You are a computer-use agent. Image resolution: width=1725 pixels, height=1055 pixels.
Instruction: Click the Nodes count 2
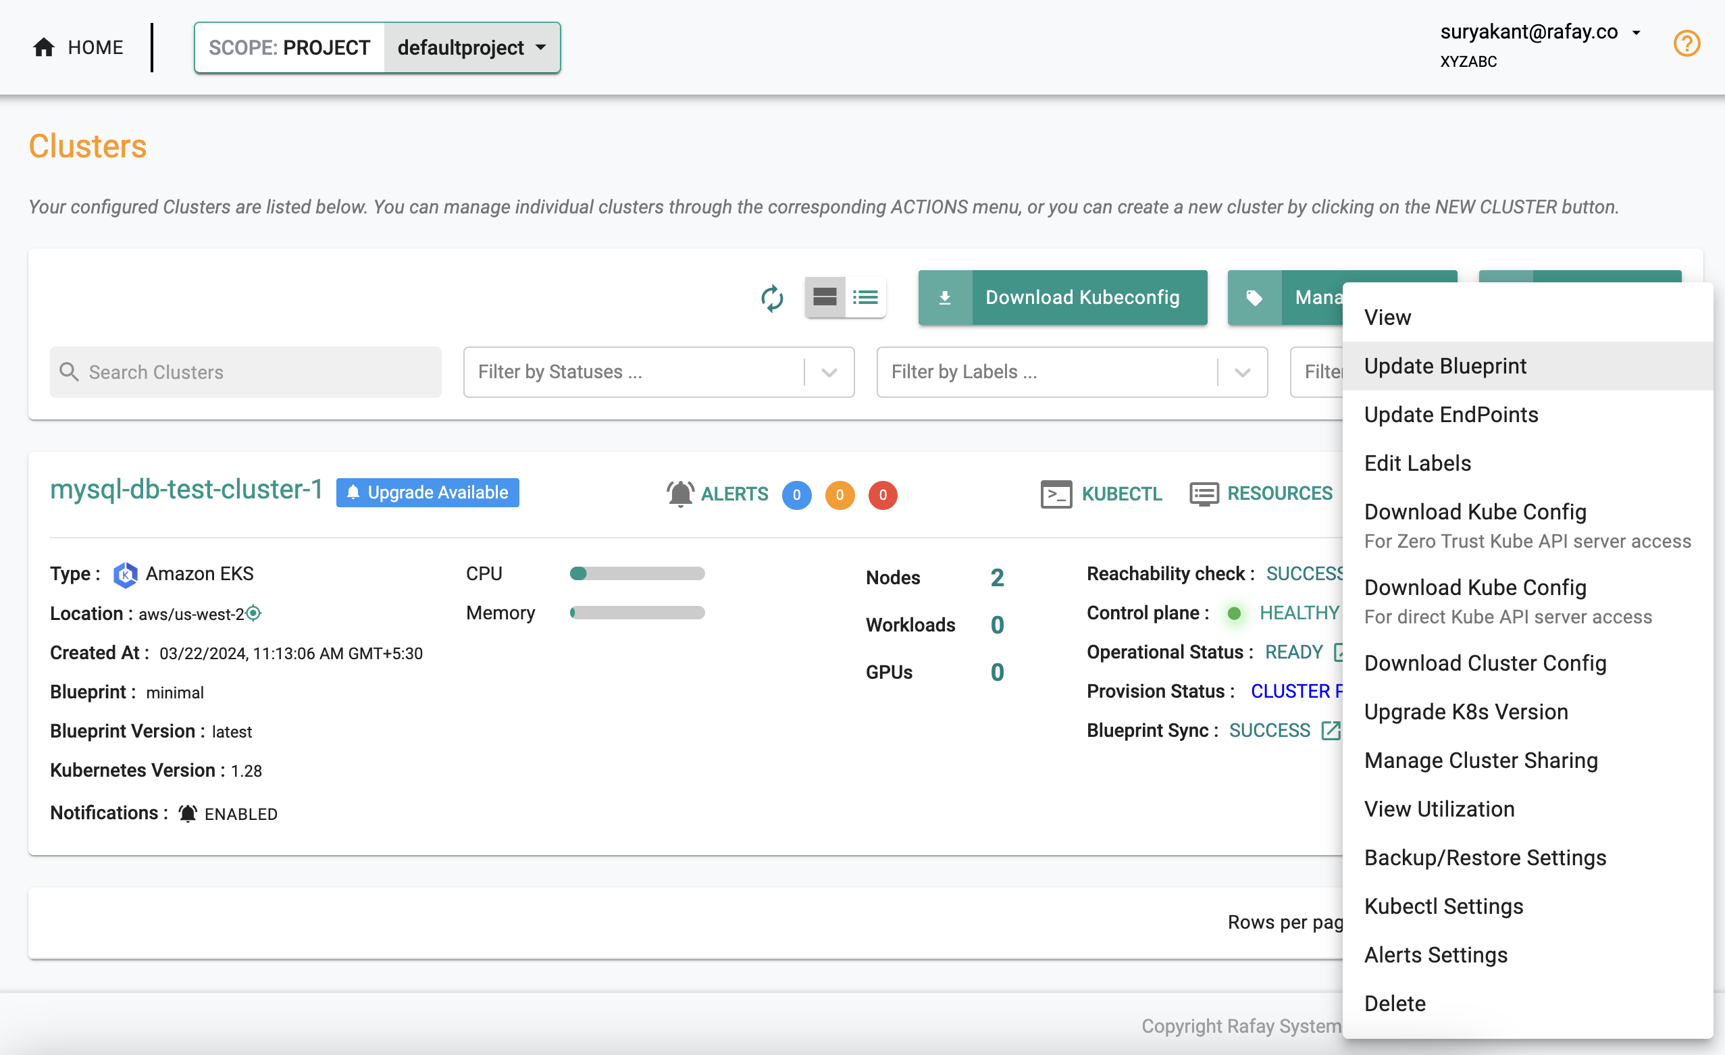[997, 577]
